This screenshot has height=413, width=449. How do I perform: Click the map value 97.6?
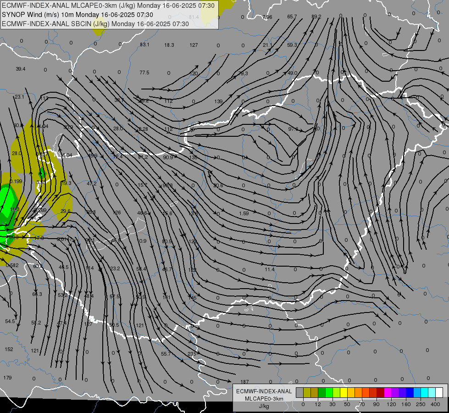pos(293,129)
